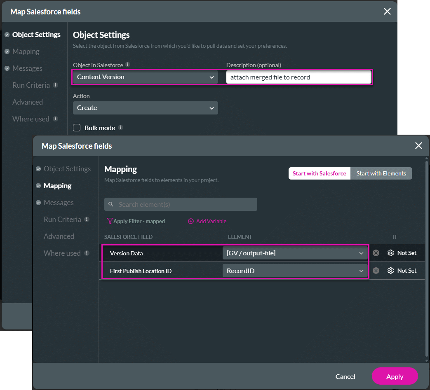
Task: Click Where used info icon in front dialog
Action: coord(87,253)
